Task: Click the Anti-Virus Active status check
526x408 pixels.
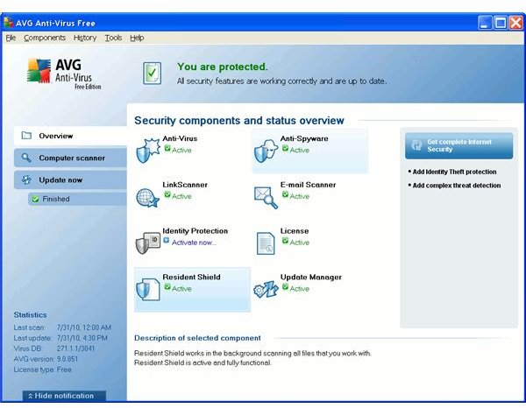Action: [x=167, y=148]
